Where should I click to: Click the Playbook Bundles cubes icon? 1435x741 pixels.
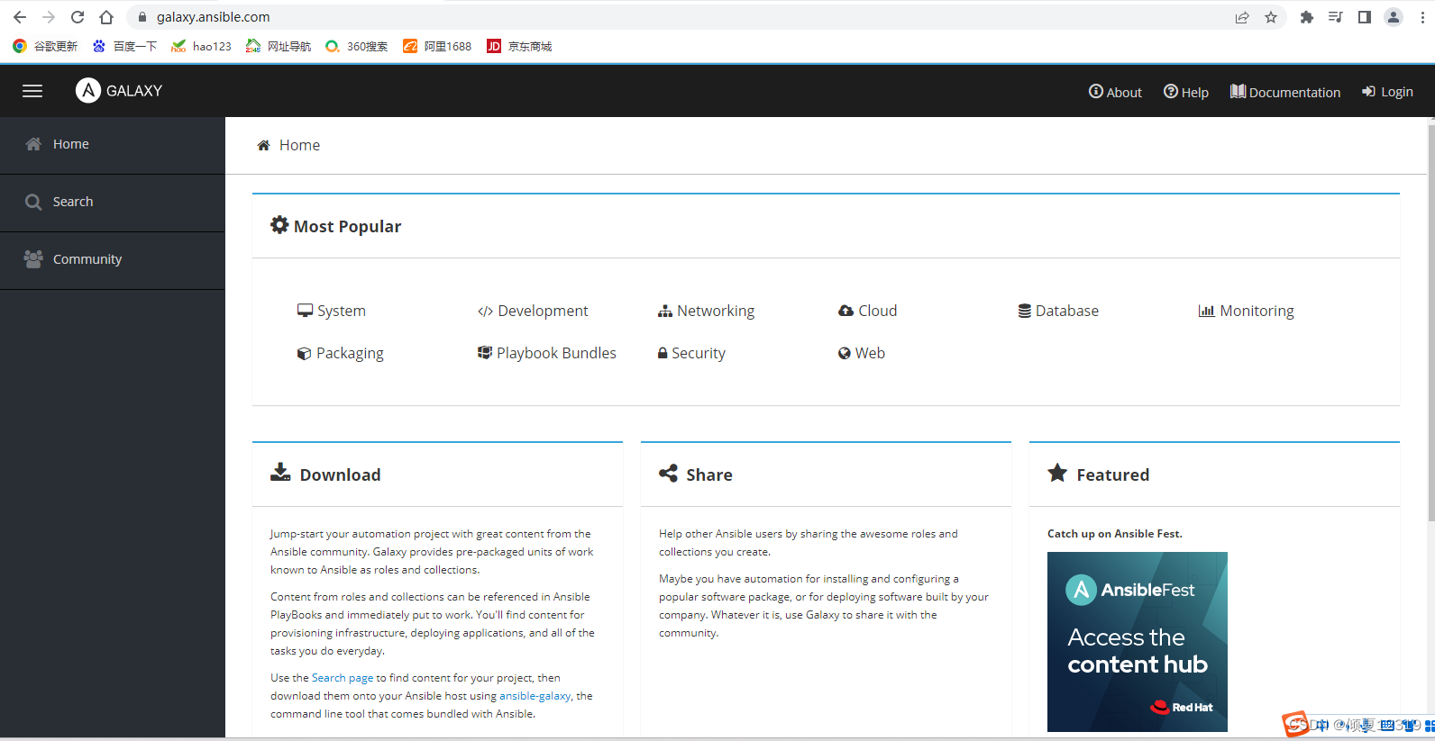[x=485, y=353]
